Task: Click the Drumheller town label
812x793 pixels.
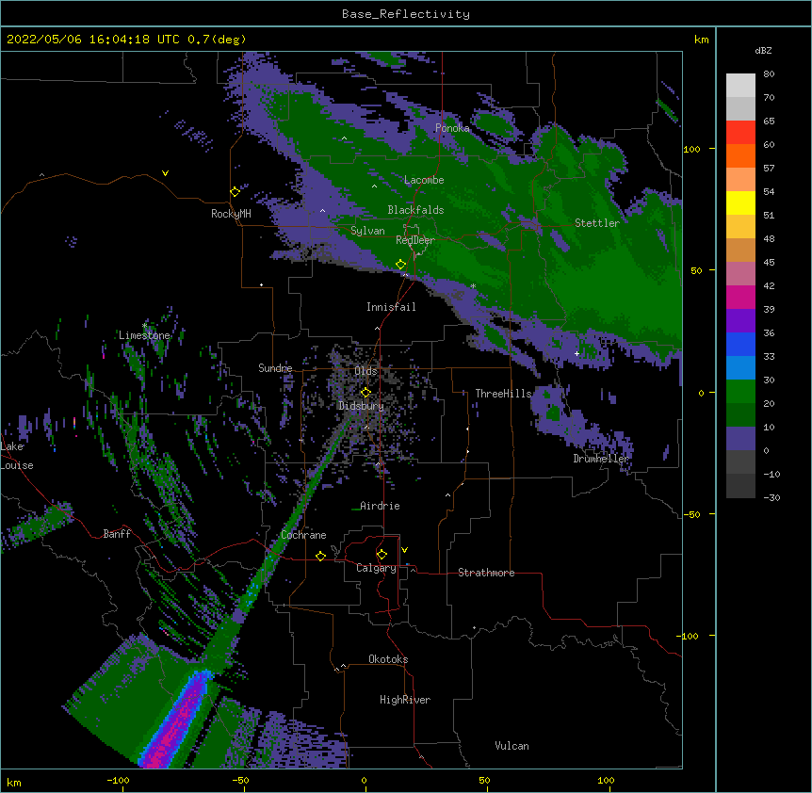Action: click(x=601, y=459)
